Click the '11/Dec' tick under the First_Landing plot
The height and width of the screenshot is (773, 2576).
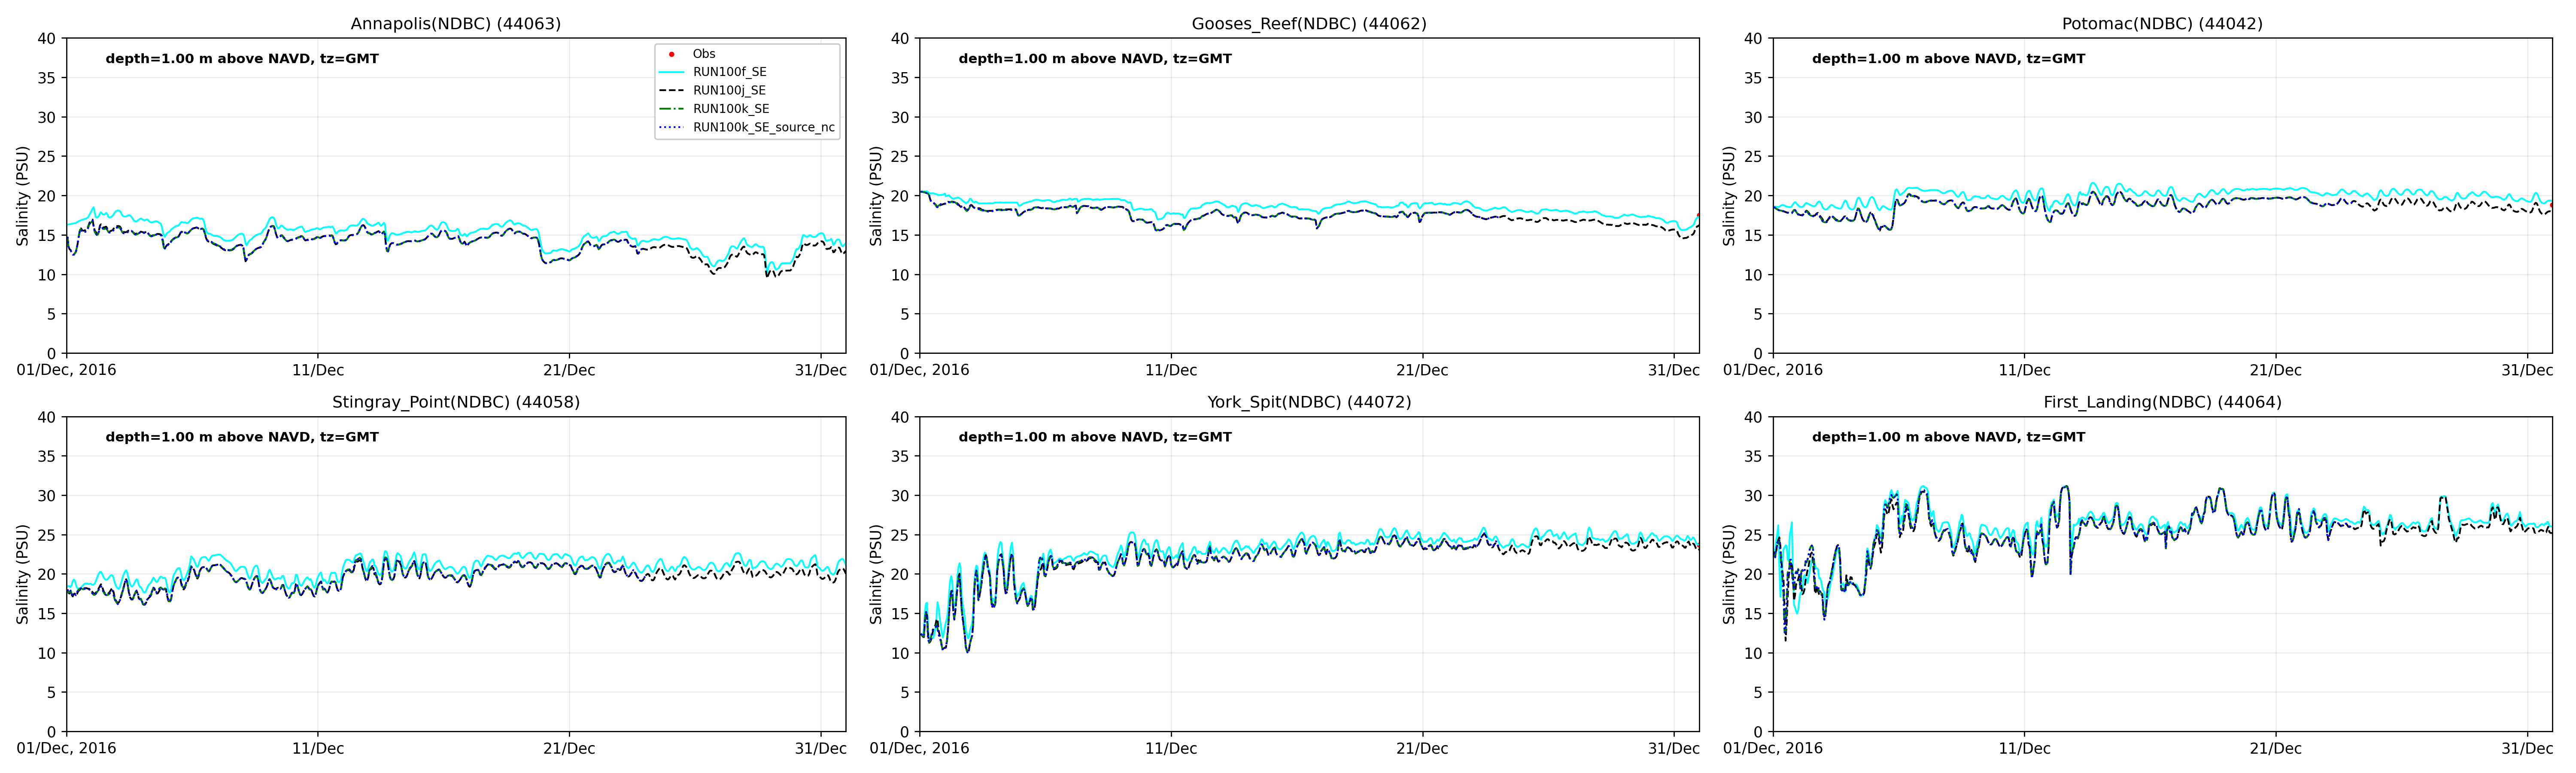2024,748
